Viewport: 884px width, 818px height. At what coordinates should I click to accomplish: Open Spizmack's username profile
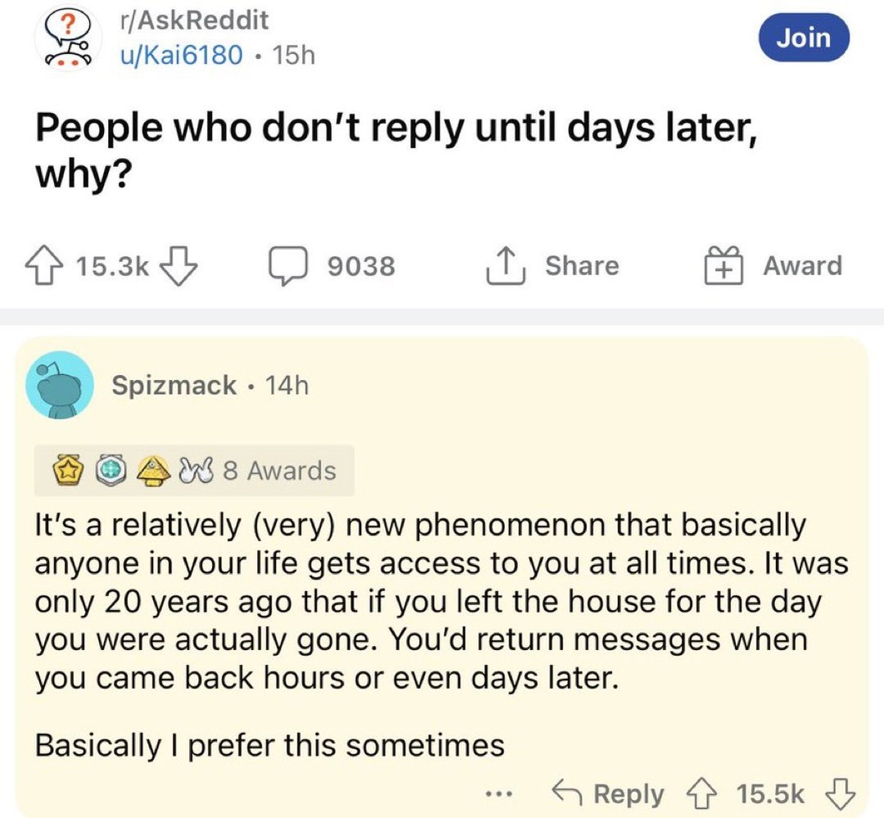[x=174, y=385]
